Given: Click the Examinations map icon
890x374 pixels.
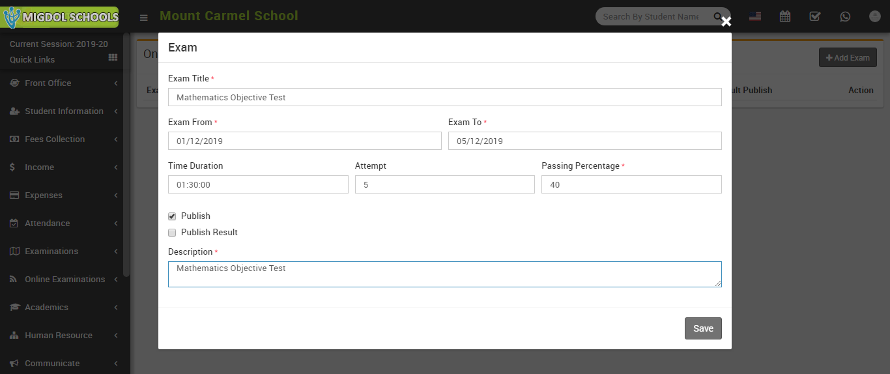Looking at the screenshot, I should (x=14, y=252).
